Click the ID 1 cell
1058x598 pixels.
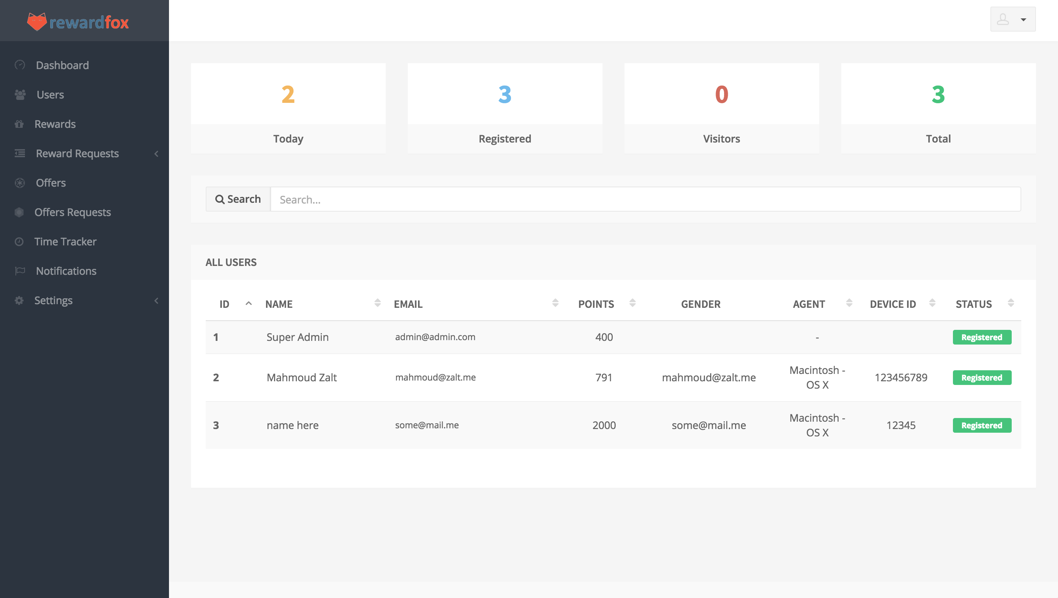click(216, 337)
